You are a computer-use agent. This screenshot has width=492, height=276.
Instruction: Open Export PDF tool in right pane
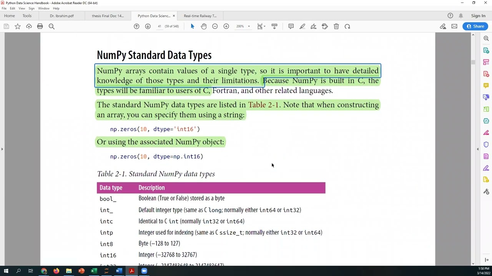point(486,50)
